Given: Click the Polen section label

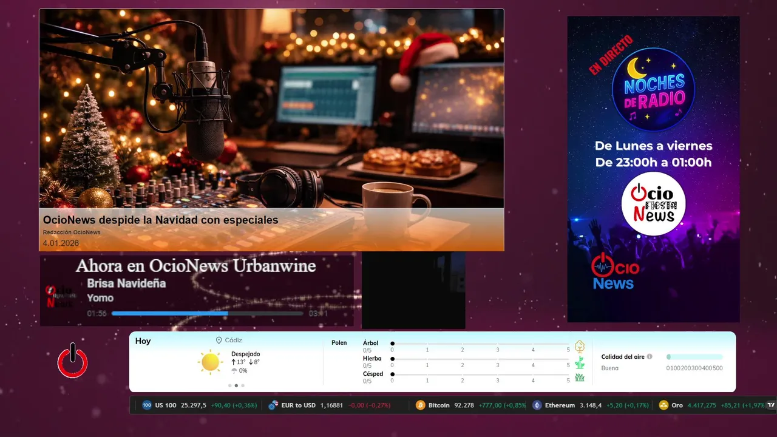Looking at the screenshot, I should point(339,343).
